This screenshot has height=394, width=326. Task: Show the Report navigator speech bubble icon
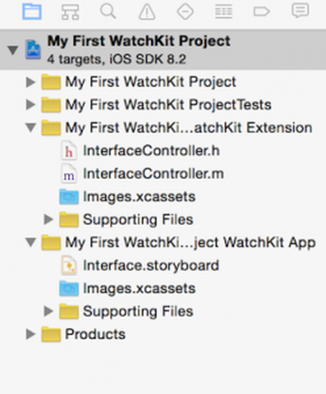point(300,11)
